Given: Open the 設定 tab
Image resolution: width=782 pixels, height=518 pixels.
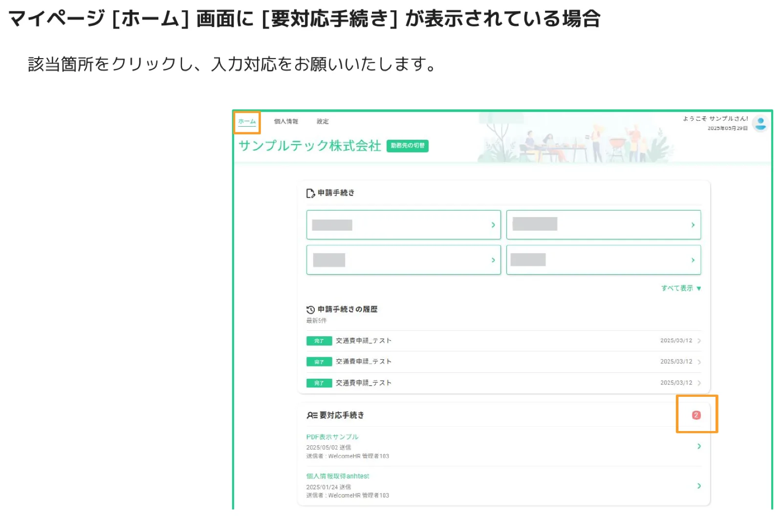Looking at the screenshot, I should coord(323,122).
